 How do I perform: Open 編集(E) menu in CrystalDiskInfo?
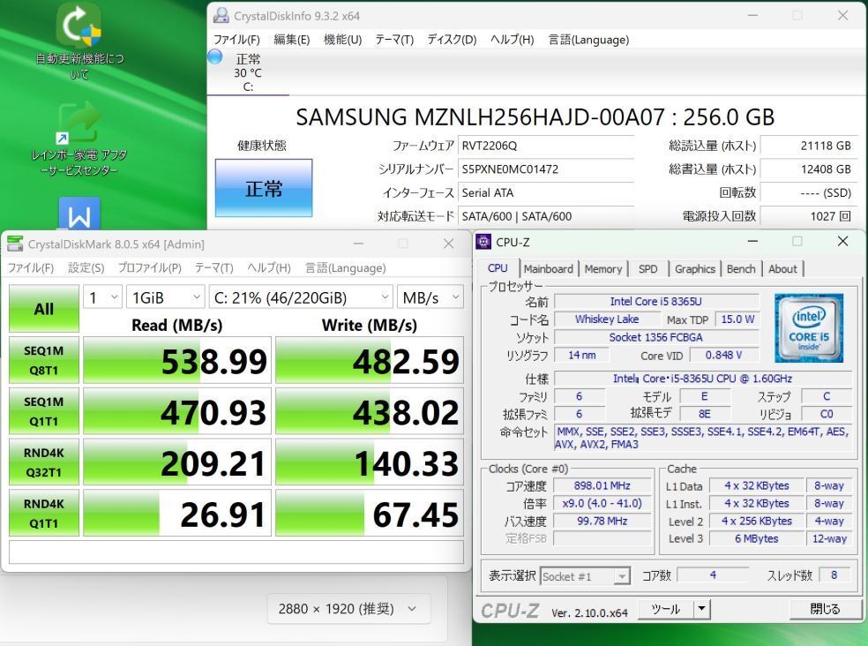click(292, 40)
